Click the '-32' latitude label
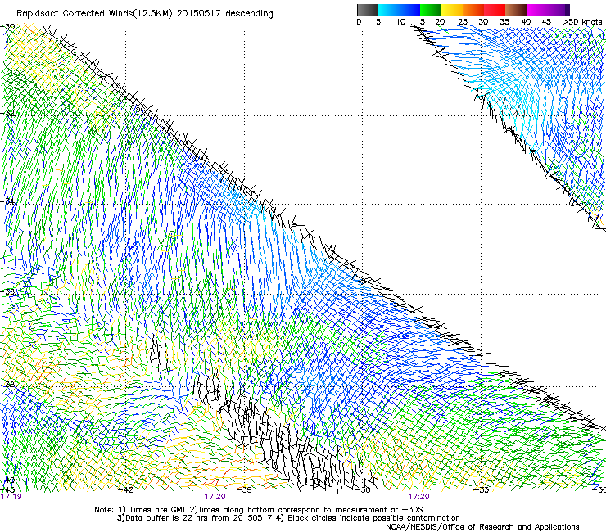The width and height of the screenshot is (606, 532). click(8, 113)
